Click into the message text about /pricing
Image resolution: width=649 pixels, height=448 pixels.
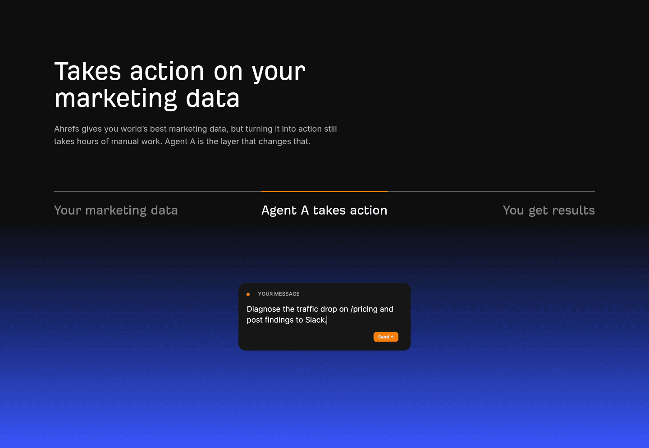(320, 314)
